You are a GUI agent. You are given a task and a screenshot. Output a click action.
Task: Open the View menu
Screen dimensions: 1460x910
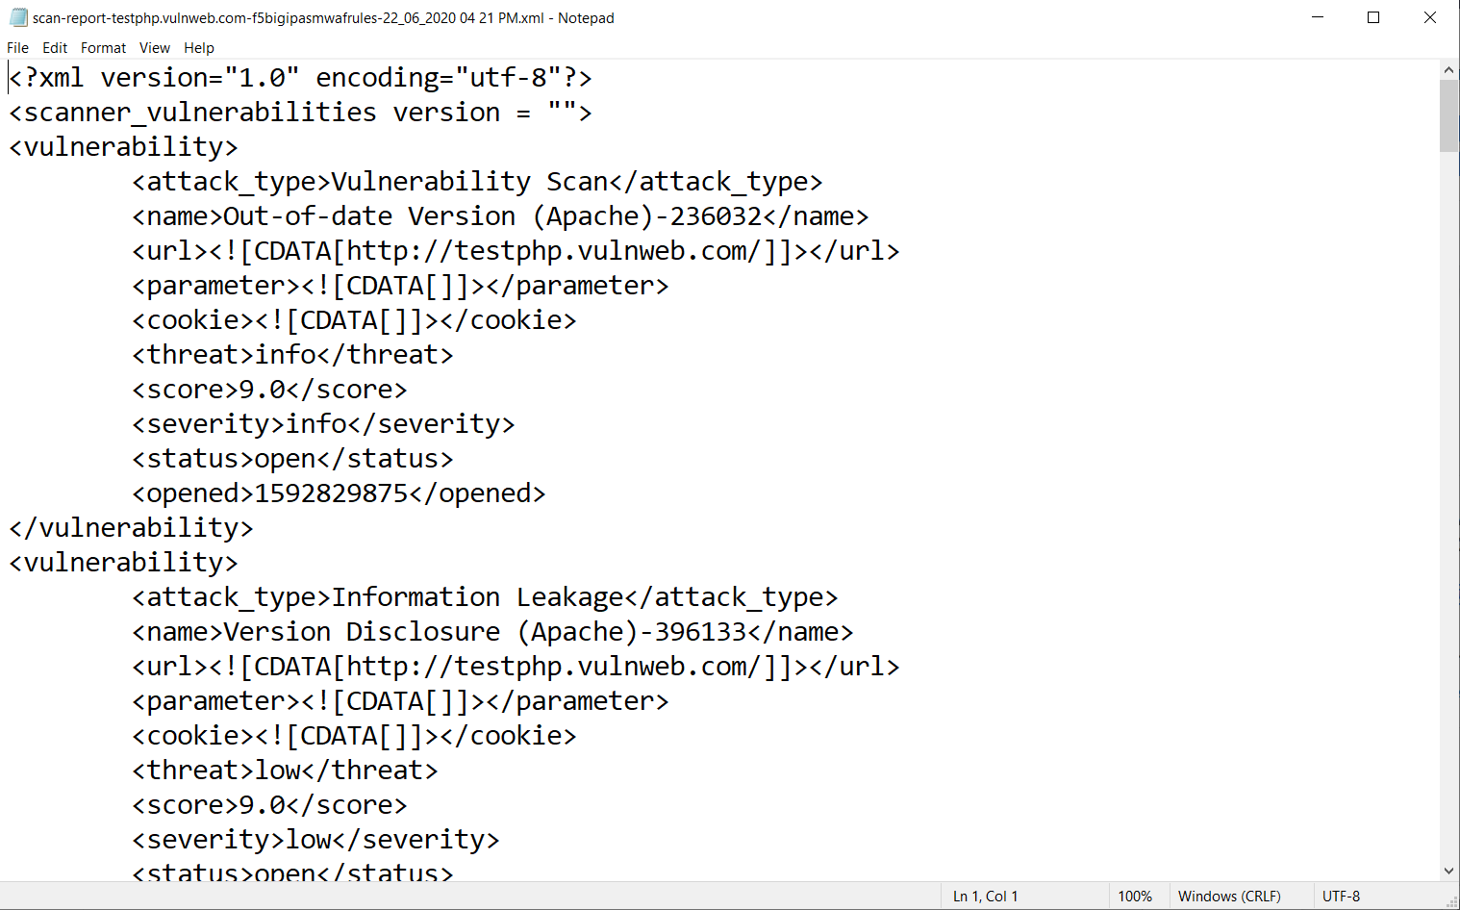click(154, 48)
